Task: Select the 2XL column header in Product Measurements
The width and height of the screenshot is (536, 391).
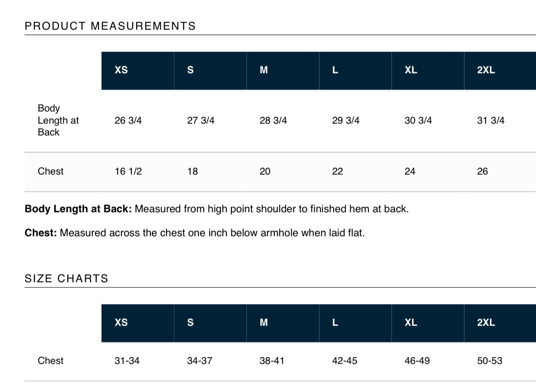Action: (486, 70)
